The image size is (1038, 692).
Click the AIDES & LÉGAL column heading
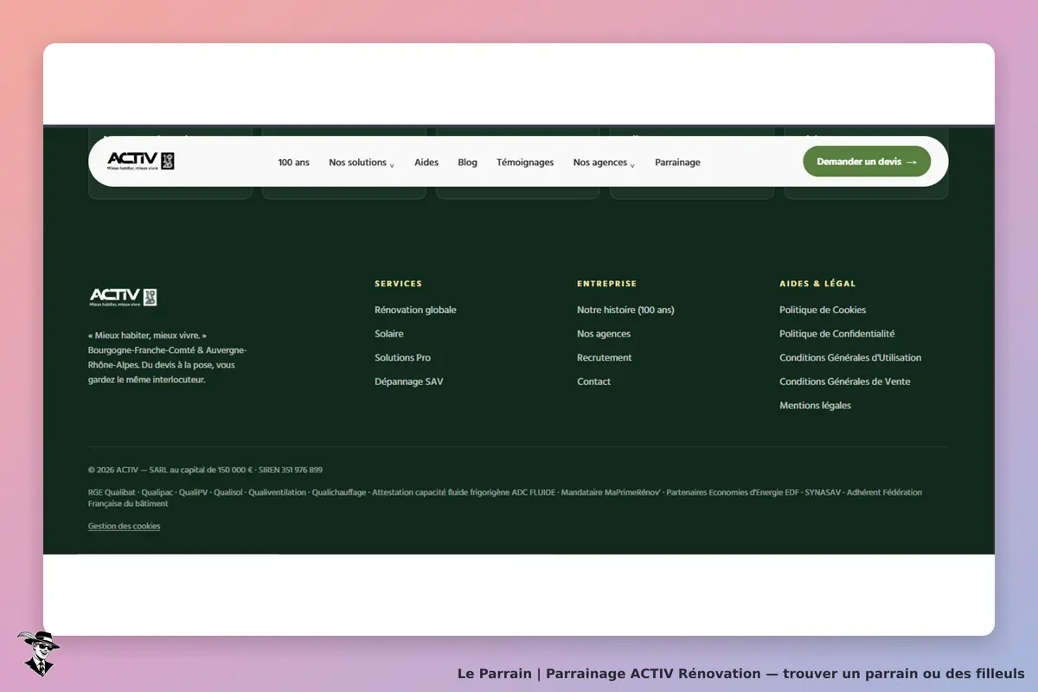click(817, 284)
